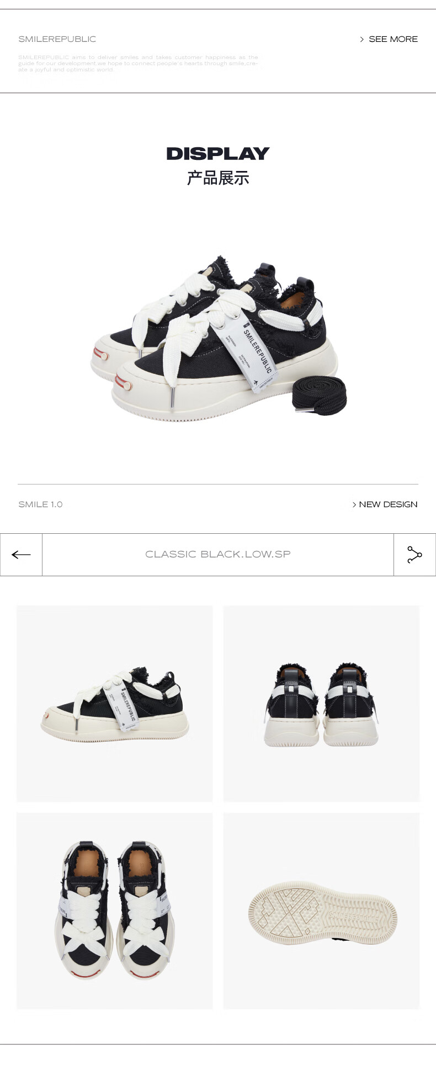The height and width of the screenshot is (1072, 436).
Task: Open the SEE MORE link
Action: (x=393, y=39)
